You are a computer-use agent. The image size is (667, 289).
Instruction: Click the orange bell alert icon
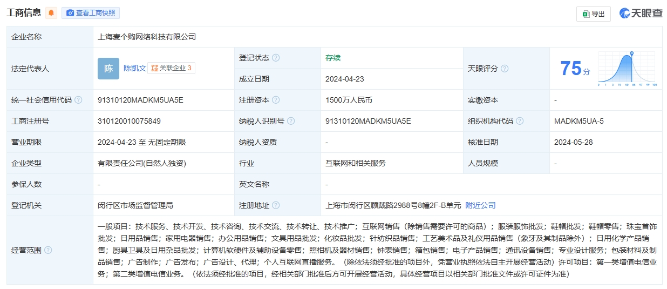pyautogui.click(x=51, y=14)
